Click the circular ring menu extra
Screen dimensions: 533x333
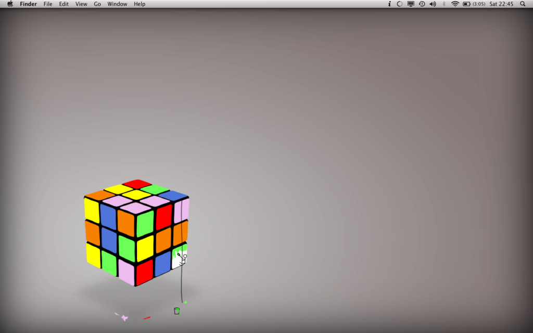tap(400, 4)
